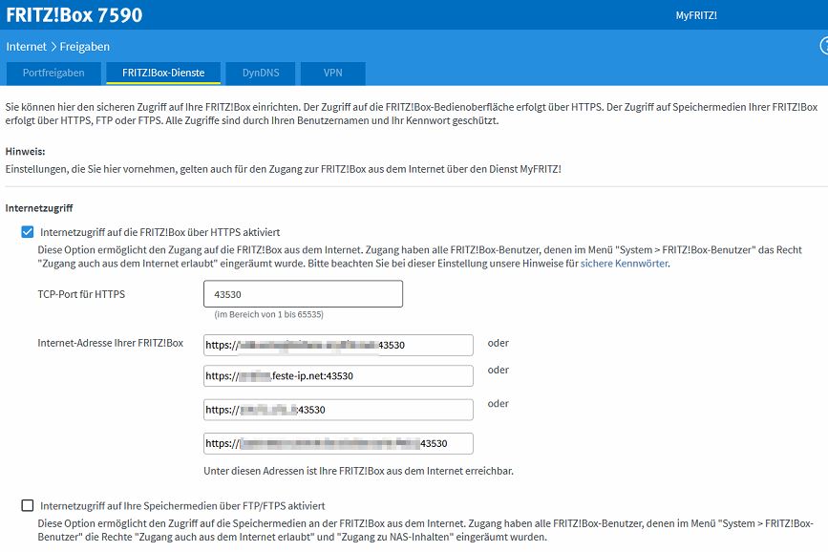Click the Freigaben breadcrumb
Image resolution: width=828 pixels, height=552 pixels.
click(x=84, y=47)
